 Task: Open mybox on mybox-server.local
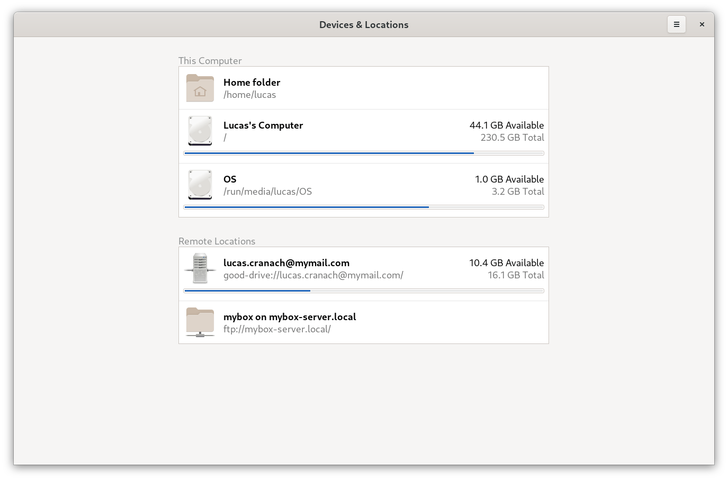point(290,317)
